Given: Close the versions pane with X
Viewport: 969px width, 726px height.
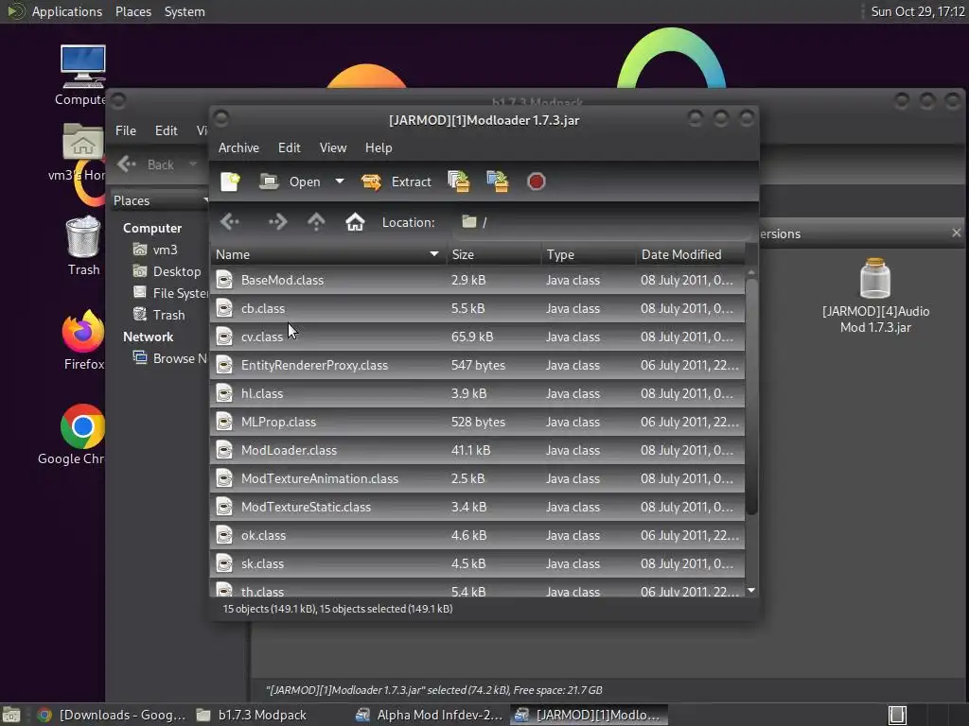Looking at the screenshot, I should coord(956,233).
